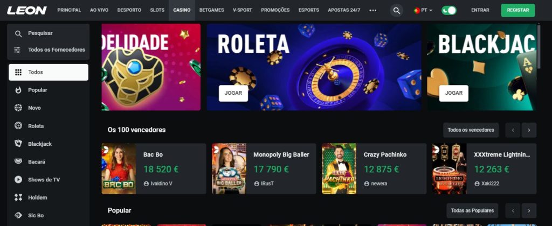Viewport: 552px width, 226px height.
Task: Open the Popular category flame icon
Action: [18, 90]
